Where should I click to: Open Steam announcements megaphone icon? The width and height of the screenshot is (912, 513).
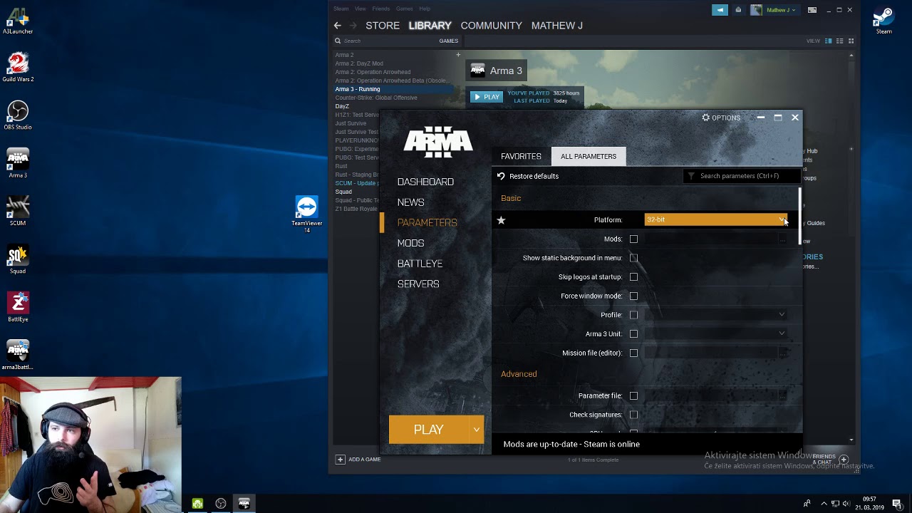[x=720, y=10]
